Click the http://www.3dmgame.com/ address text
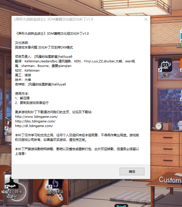 tap(36, 117)
